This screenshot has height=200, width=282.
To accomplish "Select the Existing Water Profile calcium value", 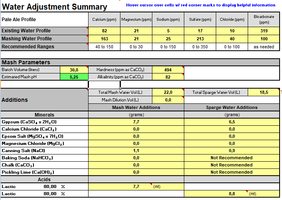I will coord(104,31).
